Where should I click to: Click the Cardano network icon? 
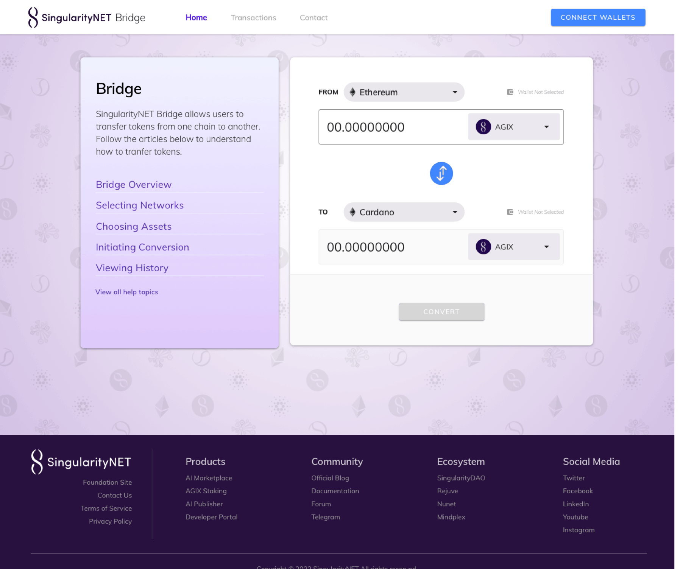pos(352,212)
